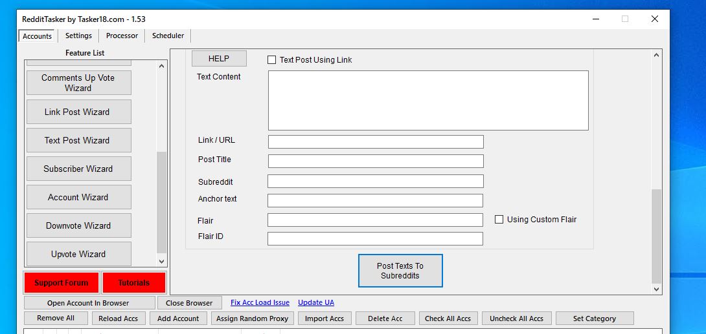Click Assign Random Proxy button

click(252, 318)
